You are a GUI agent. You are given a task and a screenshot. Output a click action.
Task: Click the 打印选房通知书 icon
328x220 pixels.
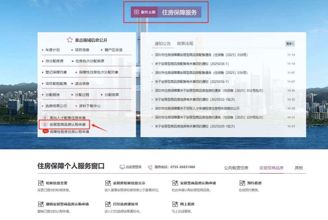108,204
